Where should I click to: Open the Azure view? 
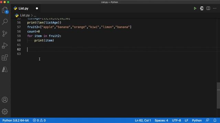point(5,69)
